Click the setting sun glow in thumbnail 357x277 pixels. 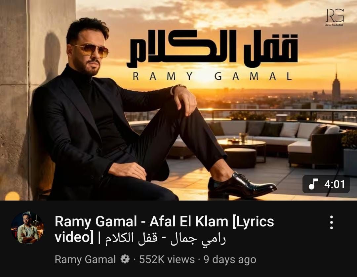[x=205, y=73]
